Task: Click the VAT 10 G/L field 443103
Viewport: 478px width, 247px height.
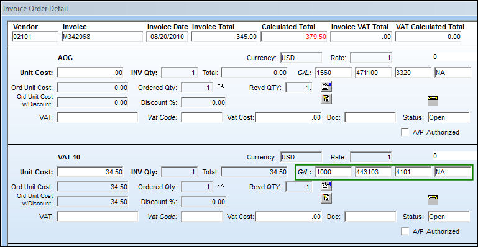Action: click(x=373, y=172)
